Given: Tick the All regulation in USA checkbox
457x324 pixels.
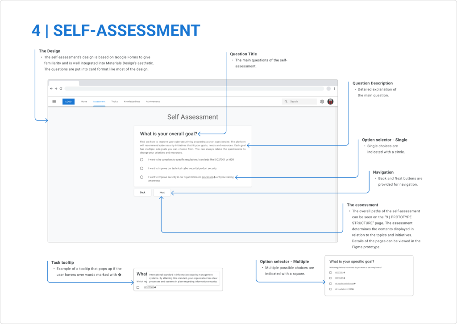Looking at the screenshot, I should [x=330, y=289].
